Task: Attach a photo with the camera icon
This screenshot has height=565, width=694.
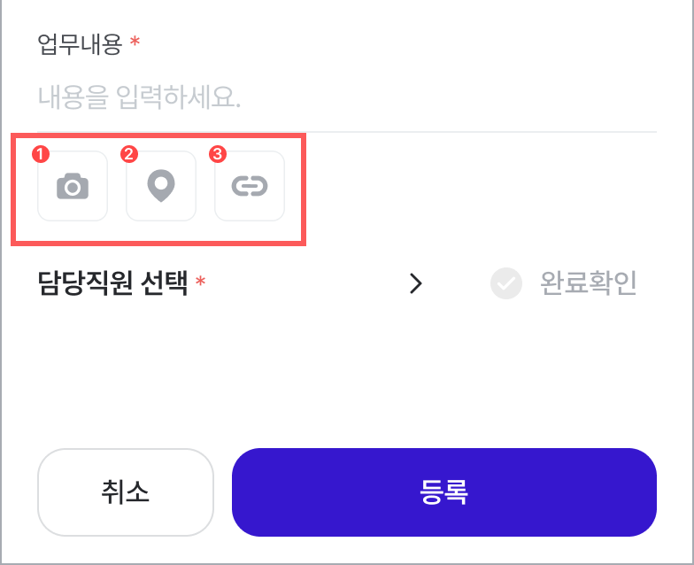Action: (73, 186)
